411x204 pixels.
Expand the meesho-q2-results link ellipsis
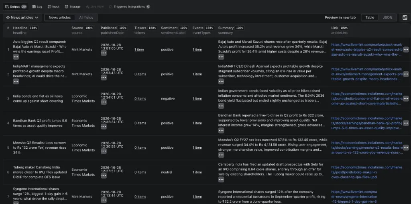(x=406, y=148)
